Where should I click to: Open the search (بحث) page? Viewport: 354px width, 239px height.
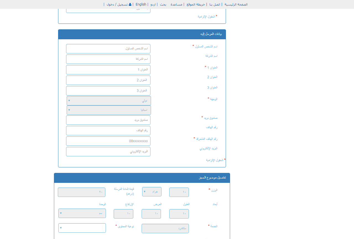163,4
